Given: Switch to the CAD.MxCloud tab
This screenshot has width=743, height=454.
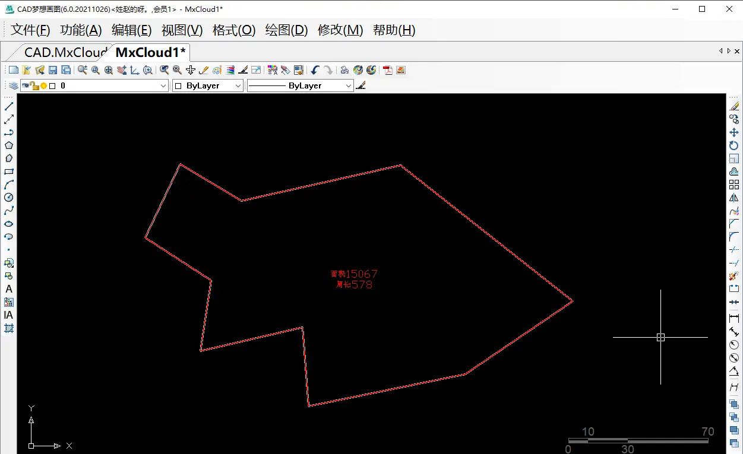Looking at the screenshot, I should [64, 52].
